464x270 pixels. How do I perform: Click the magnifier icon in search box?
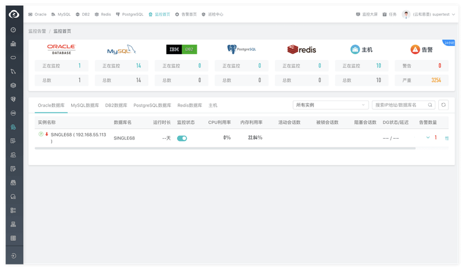pyautogui.click(x=430, y=105)
